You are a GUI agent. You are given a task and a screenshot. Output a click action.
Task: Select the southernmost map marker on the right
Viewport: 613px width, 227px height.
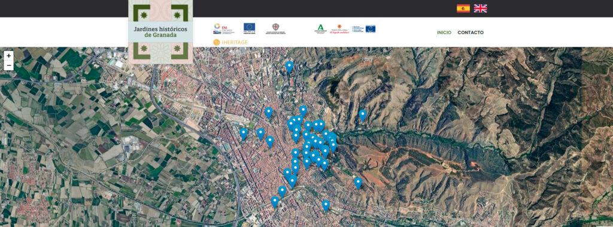[326, 205]
